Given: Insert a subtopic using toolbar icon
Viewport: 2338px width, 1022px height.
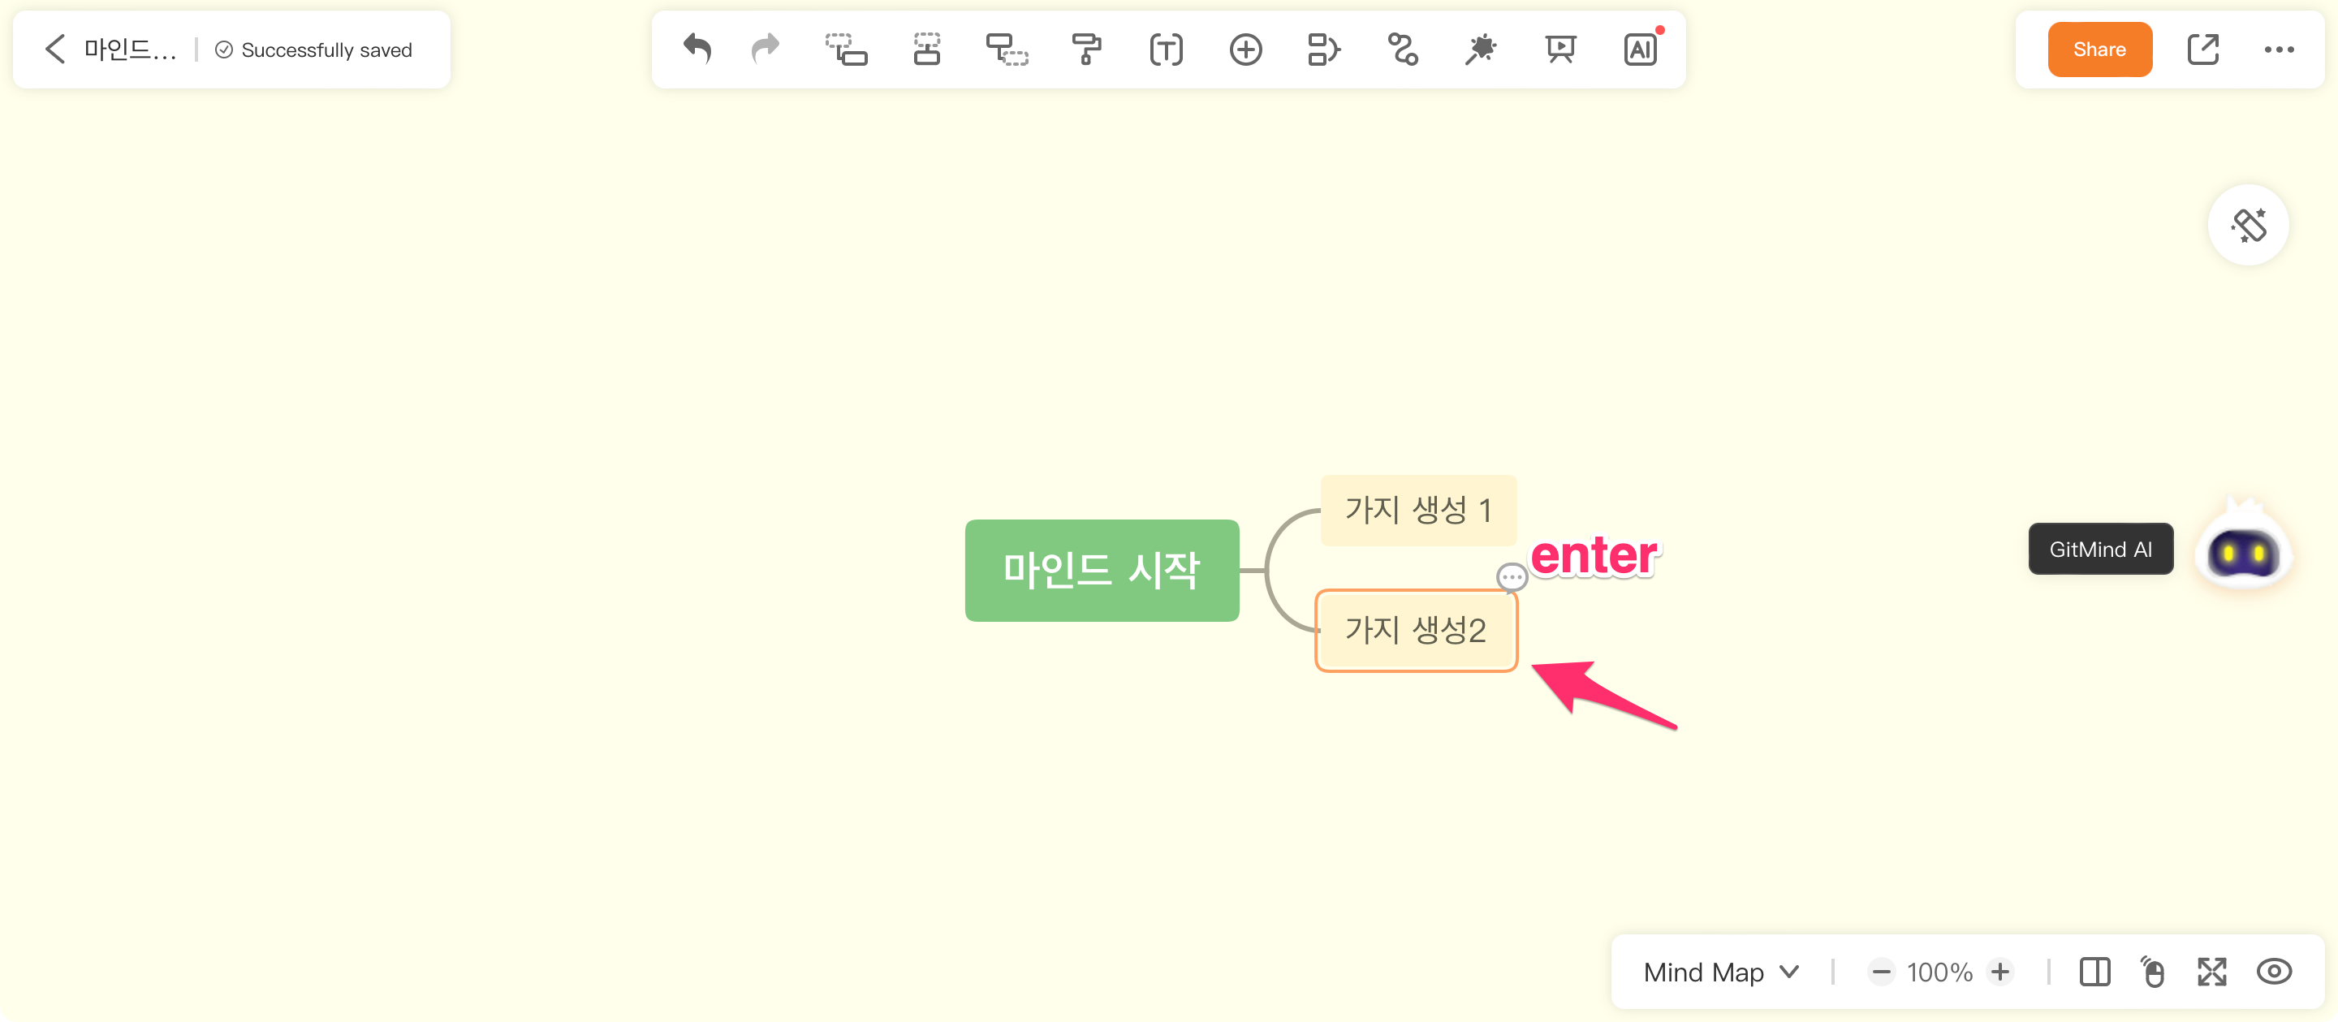Looking at the screenshot, I should point(846,49).
